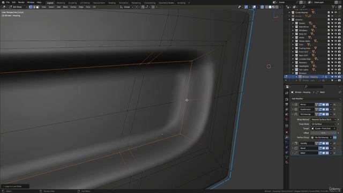Switch to the Sculpting workspace tab
This screenshot has height=193, width=343.
72,3
